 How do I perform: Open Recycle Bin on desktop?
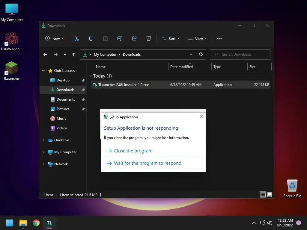point(292,188)
